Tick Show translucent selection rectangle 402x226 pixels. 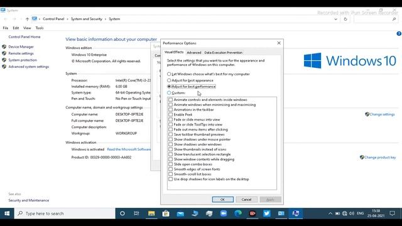170,154
